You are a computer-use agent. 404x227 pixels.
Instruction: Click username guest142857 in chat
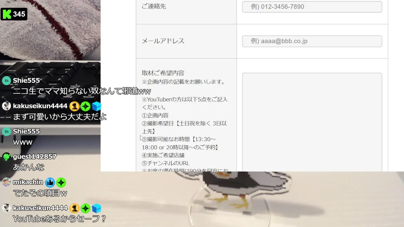pyautogui.click(x=35, y=157)
